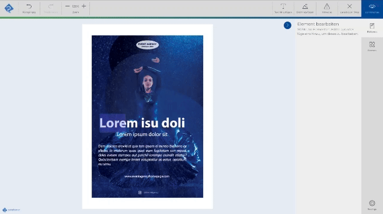Add text with the T icon
The width and height of the screenshot is (383, 214).
(283, 8)
